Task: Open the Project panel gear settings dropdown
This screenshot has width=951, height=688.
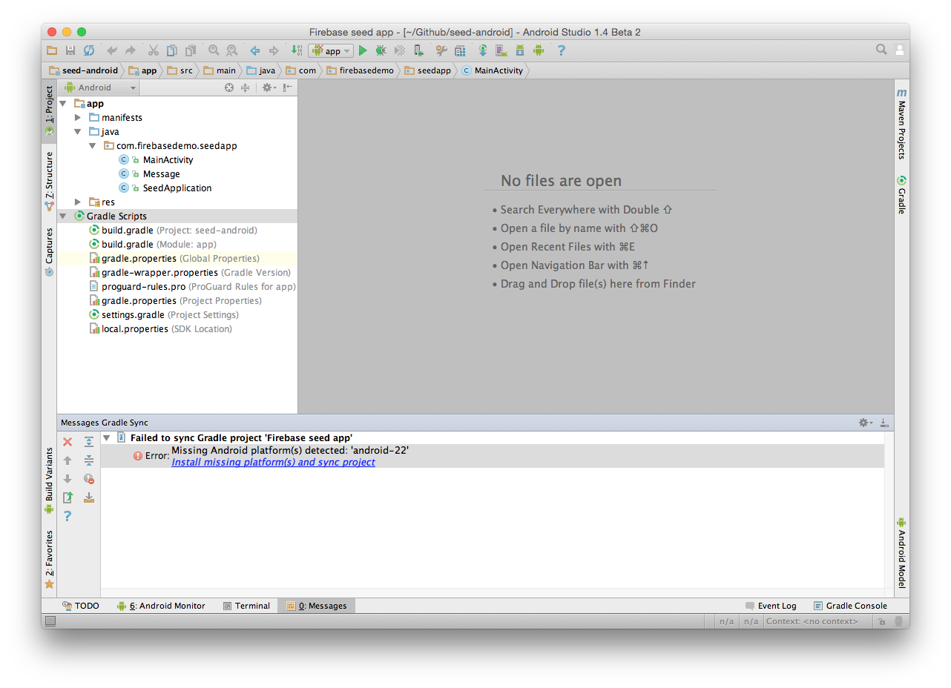Action: [x=269, y=87]
